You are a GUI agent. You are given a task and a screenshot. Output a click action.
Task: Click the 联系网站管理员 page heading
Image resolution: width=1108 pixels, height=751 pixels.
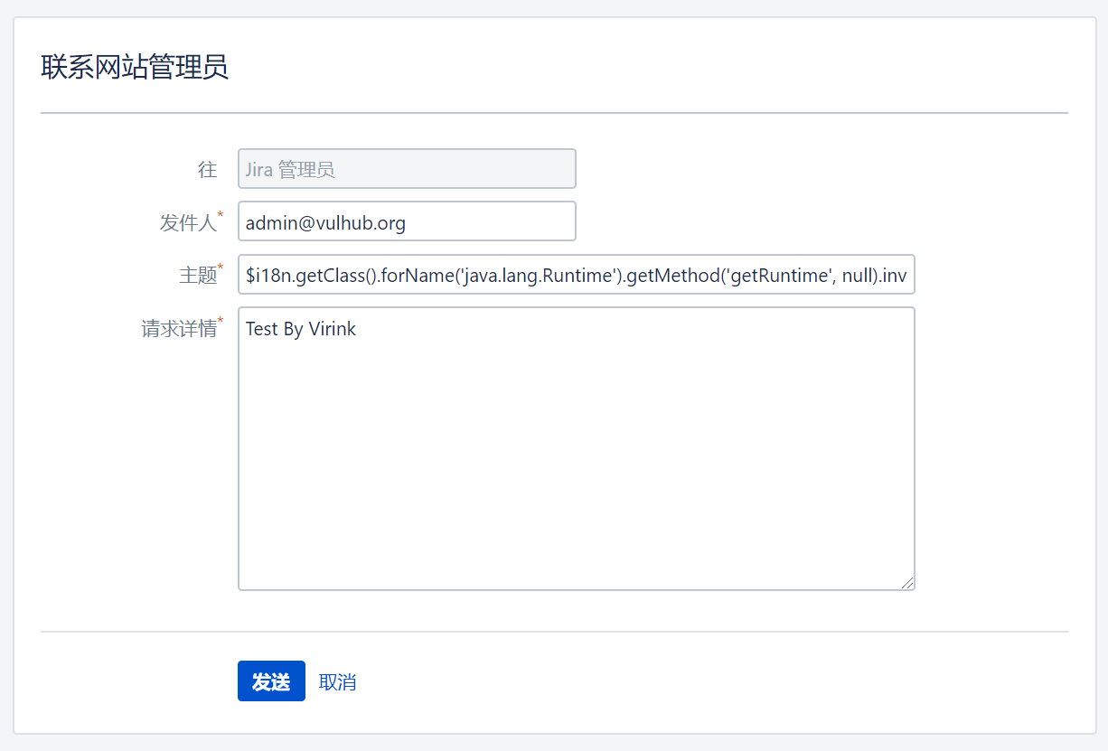[135, 68]
